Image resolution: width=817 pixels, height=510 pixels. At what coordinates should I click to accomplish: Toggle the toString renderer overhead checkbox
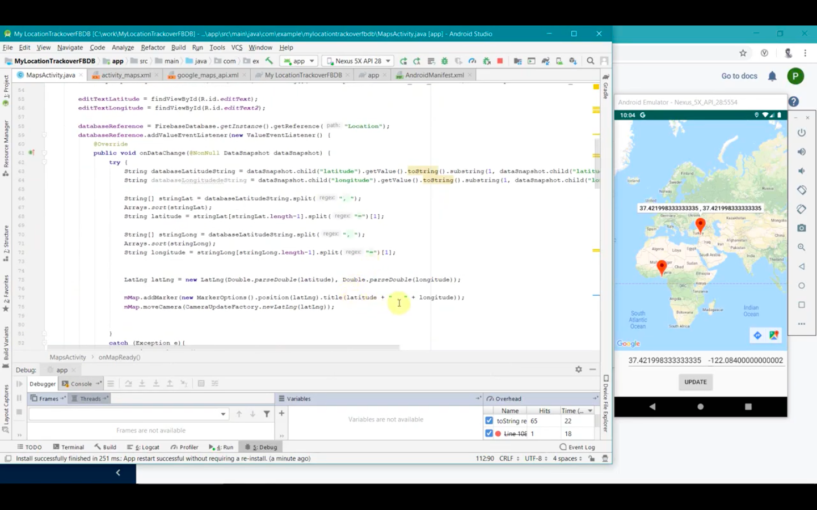(x=489, y=420)
